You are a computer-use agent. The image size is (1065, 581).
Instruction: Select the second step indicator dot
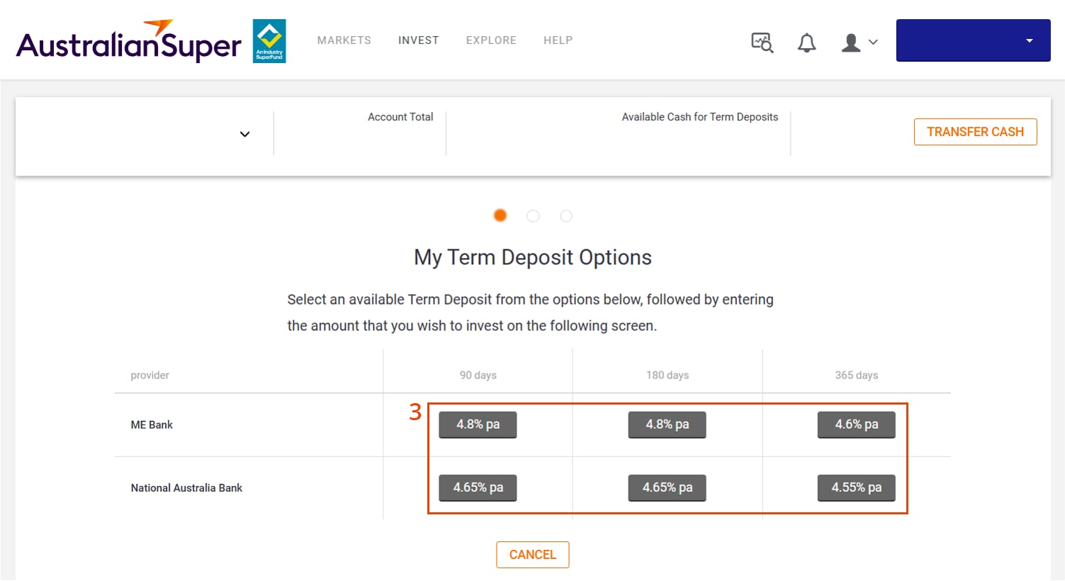tap(533, 215)
